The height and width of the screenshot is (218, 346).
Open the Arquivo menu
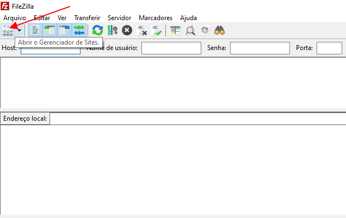point(15,18)
